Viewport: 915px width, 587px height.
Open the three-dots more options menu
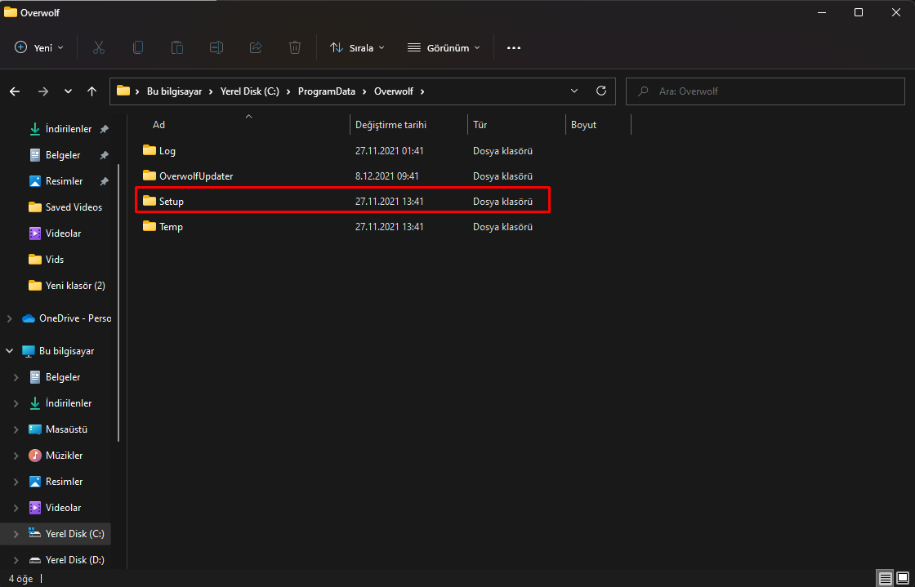[514, 48]
